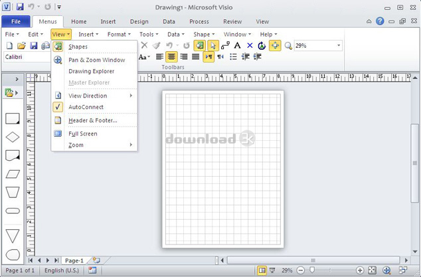The width and height of the screenshot is (421, 277).
Task: Go to next page arrow button
Action: pyautogui.click(x=48, y=260)
